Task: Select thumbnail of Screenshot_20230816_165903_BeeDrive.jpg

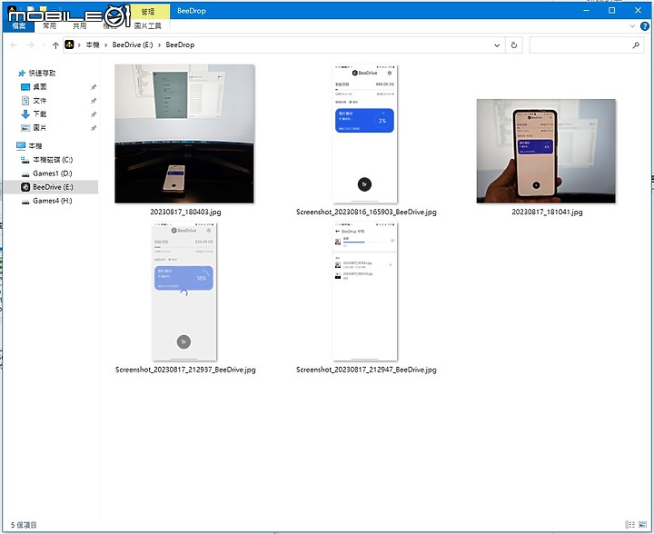Action: click(x=365, y=133)
